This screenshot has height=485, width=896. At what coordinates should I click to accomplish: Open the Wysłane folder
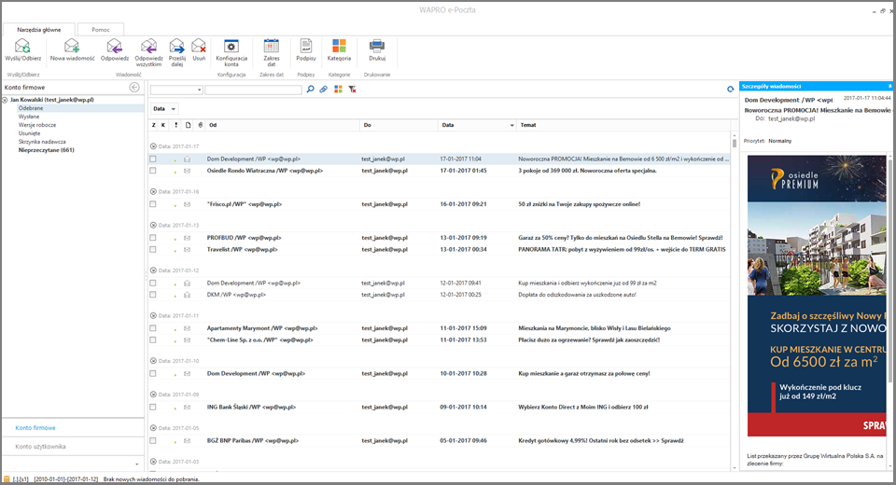click(x=29, y=117)
